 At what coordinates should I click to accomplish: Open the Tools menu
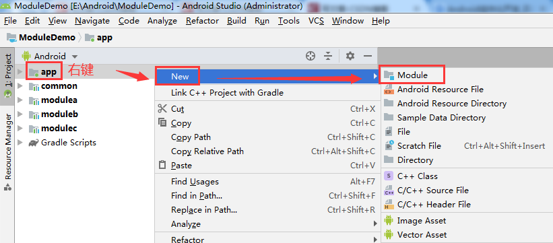[x=289, y=21]
